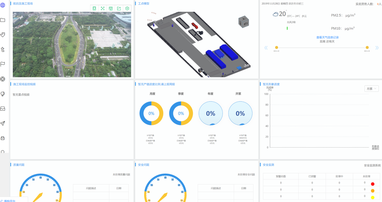Select the desk globe sidebar icon

click(3, 94)
